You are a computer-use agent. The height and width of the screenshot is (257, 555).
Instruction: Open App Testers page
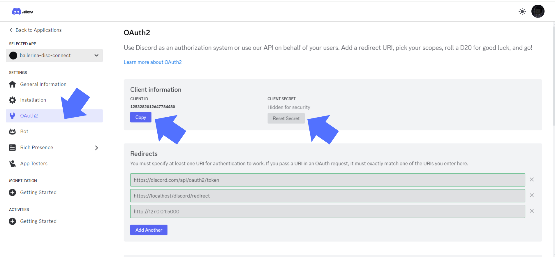tap(34, 164)
